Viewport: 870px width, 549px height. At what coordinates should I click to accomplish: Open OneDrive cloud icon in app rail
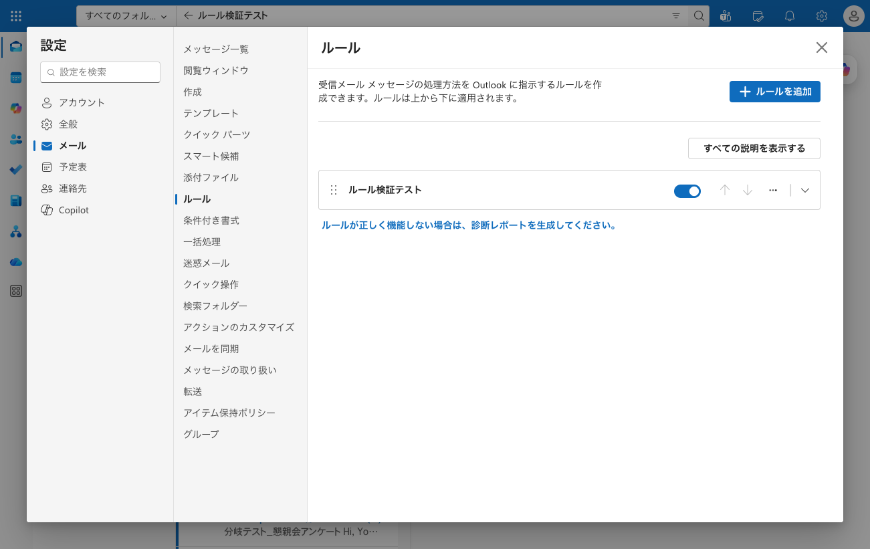coord(16,262)
